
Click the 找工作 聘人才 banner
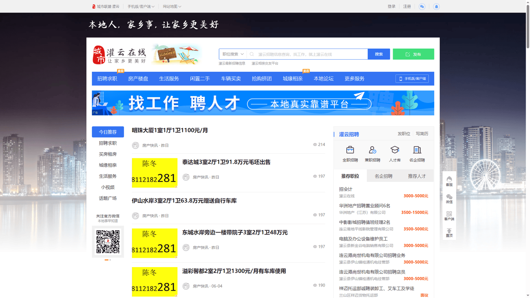point(263,103)
